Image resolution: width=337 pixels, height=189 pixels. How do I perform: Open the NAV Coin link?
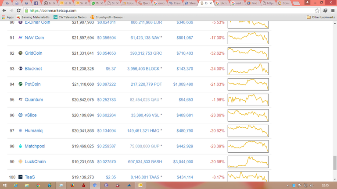point(34,38)
